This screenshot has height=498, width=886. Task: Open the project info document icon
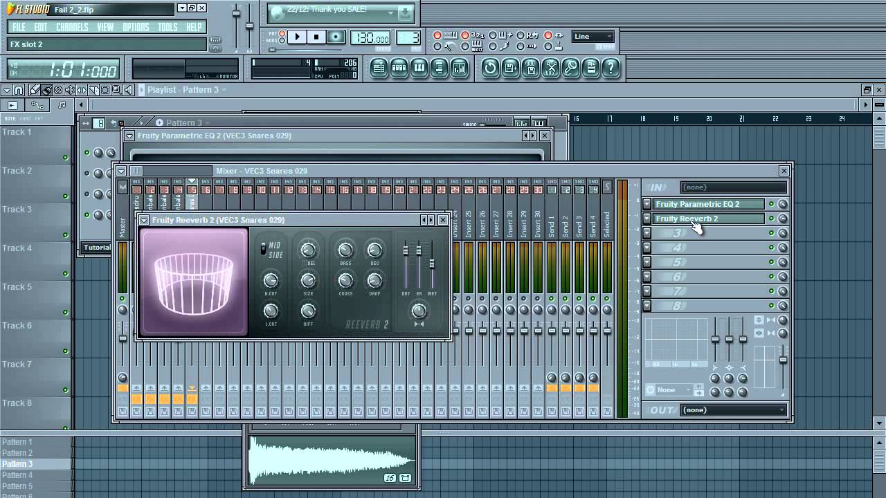click(590, 68)
